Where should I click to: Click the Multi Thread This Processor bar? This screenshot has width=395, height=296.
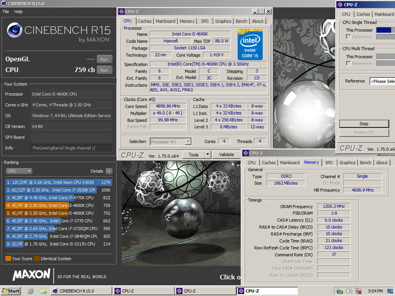pyautogui.click(x=385, y=57)
